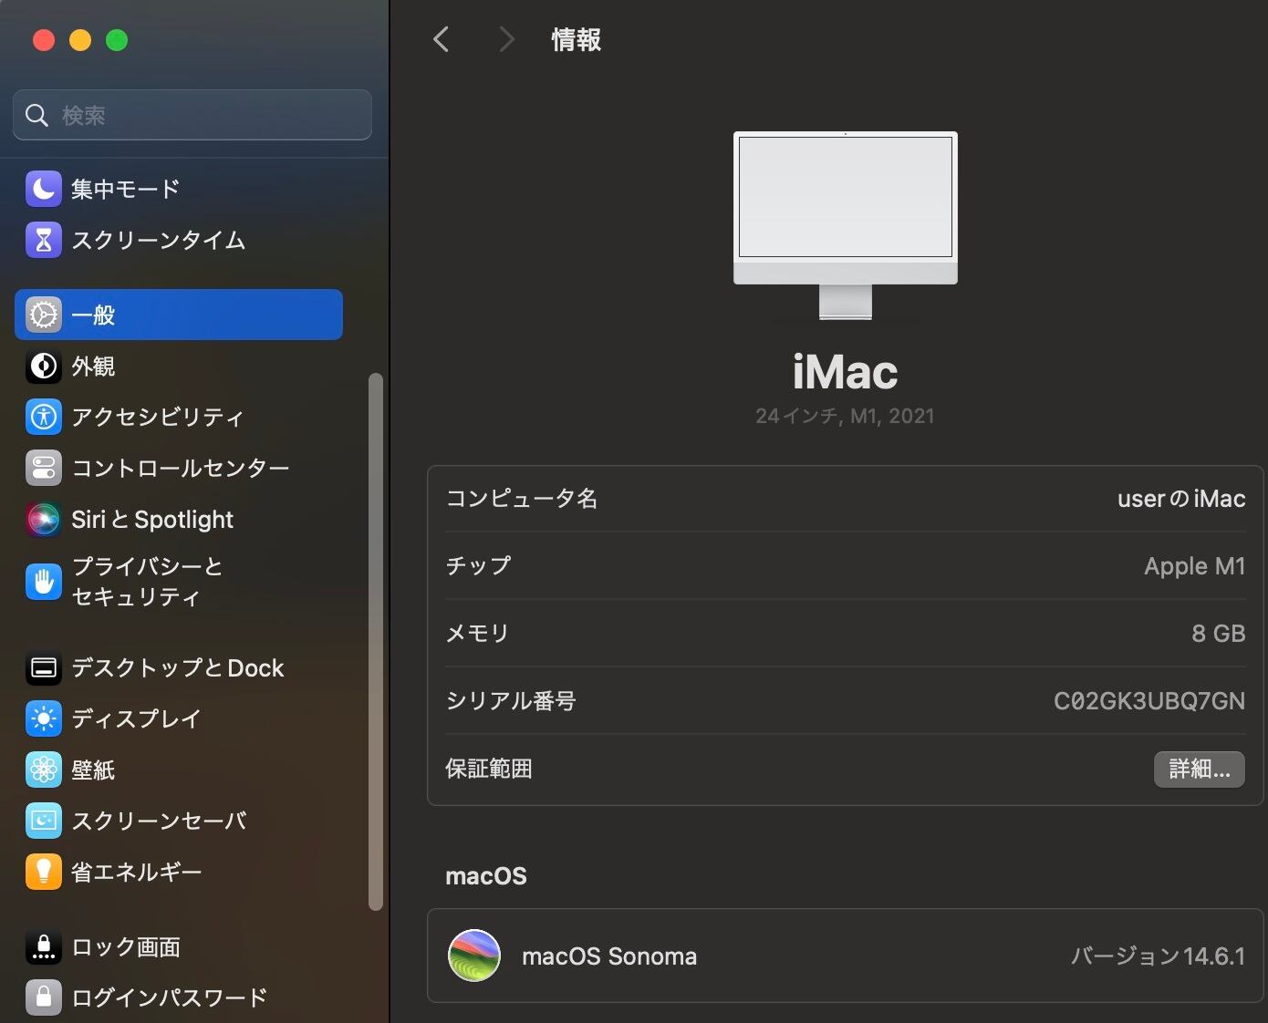Click the アクセシビリティ icon

44,417
